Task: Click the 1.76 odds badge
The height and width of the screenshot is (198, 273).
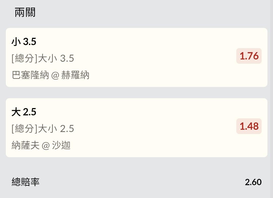Action: 249,56
